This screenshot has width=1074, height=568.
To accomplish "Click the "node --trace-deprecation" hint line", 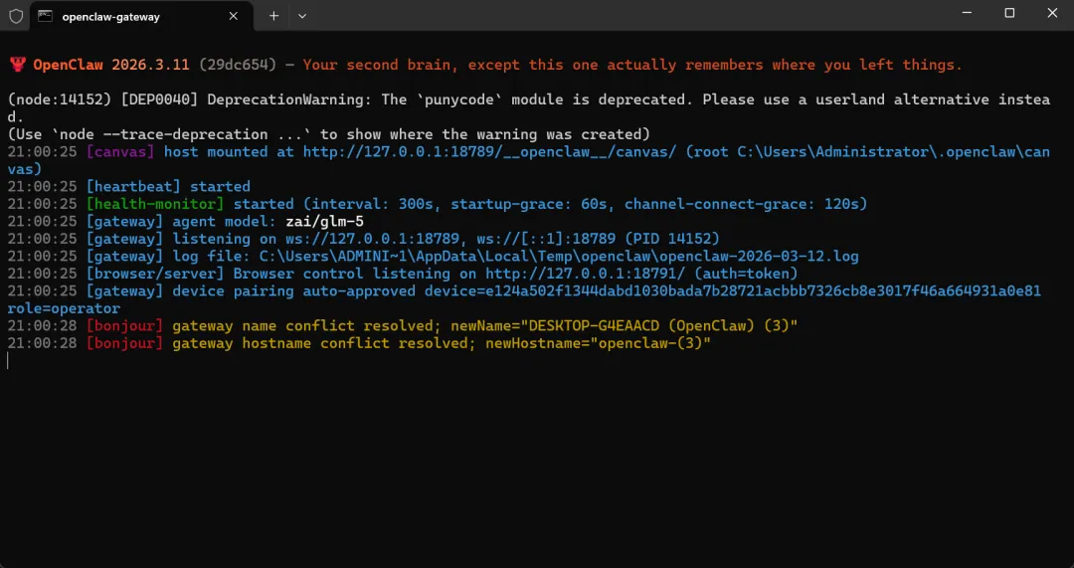I will click(x=329, y=134).
